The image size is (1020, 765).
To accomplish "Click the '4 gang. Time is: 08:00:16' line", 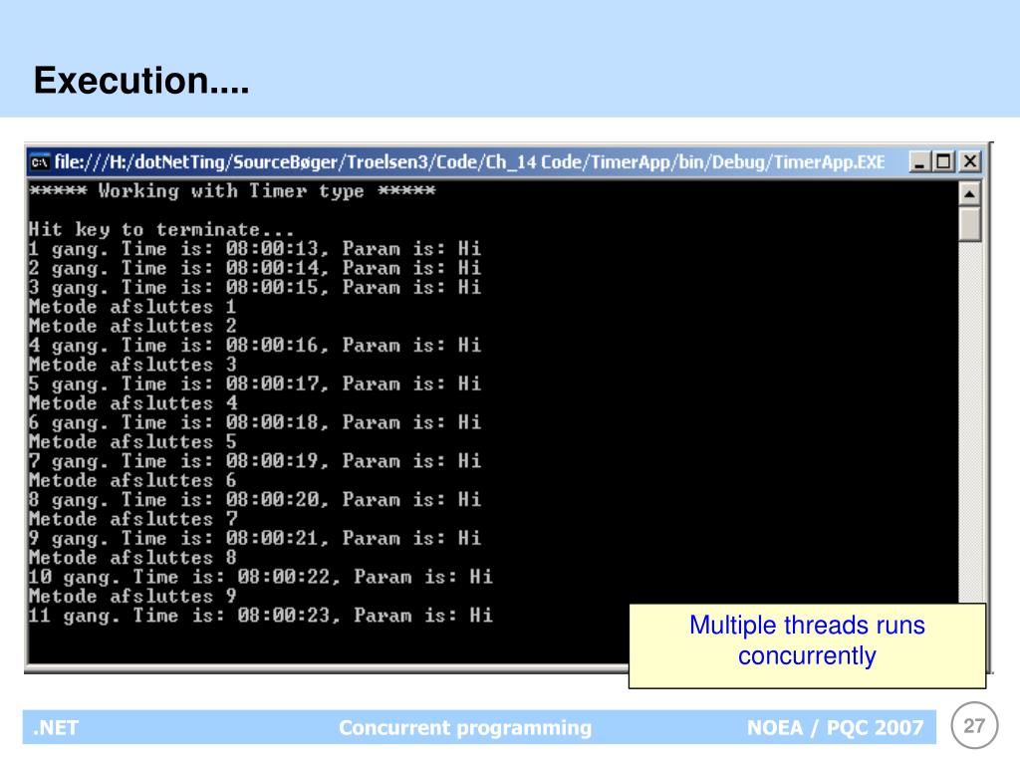I will [255, 346].
